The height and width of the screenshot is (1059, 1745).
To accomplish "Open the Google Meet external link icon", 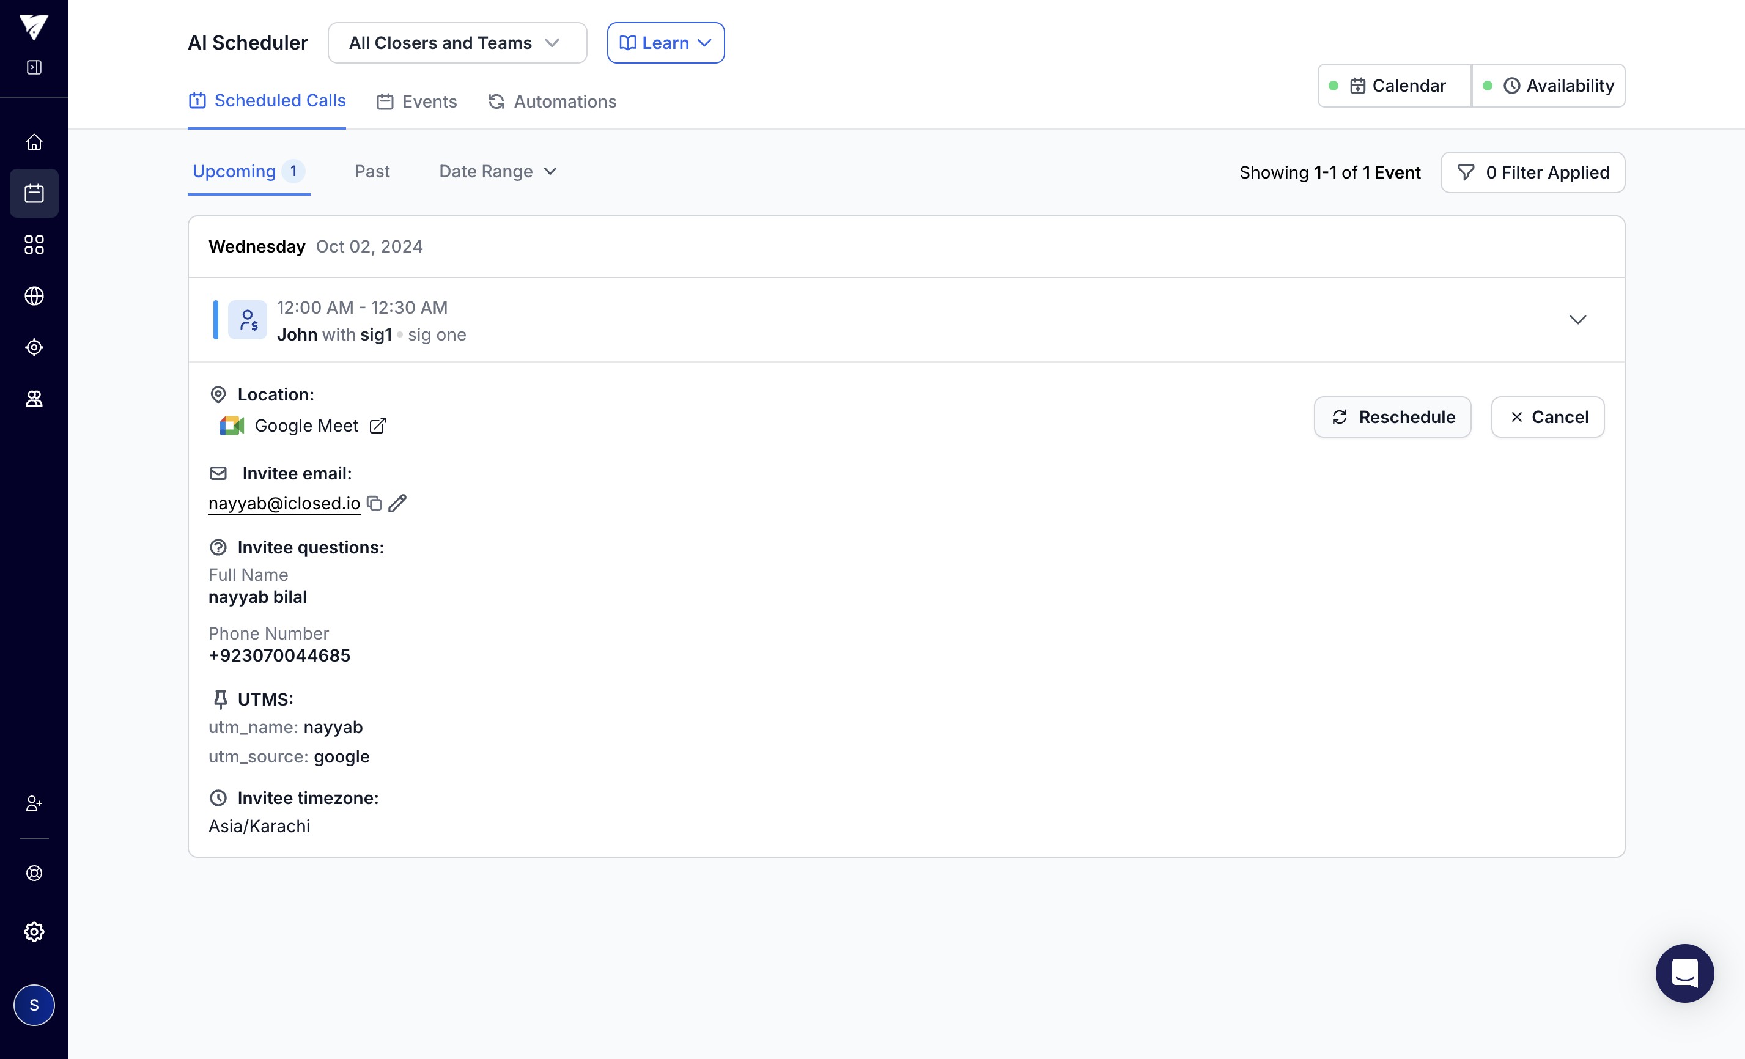I will (x=377, y=426).
